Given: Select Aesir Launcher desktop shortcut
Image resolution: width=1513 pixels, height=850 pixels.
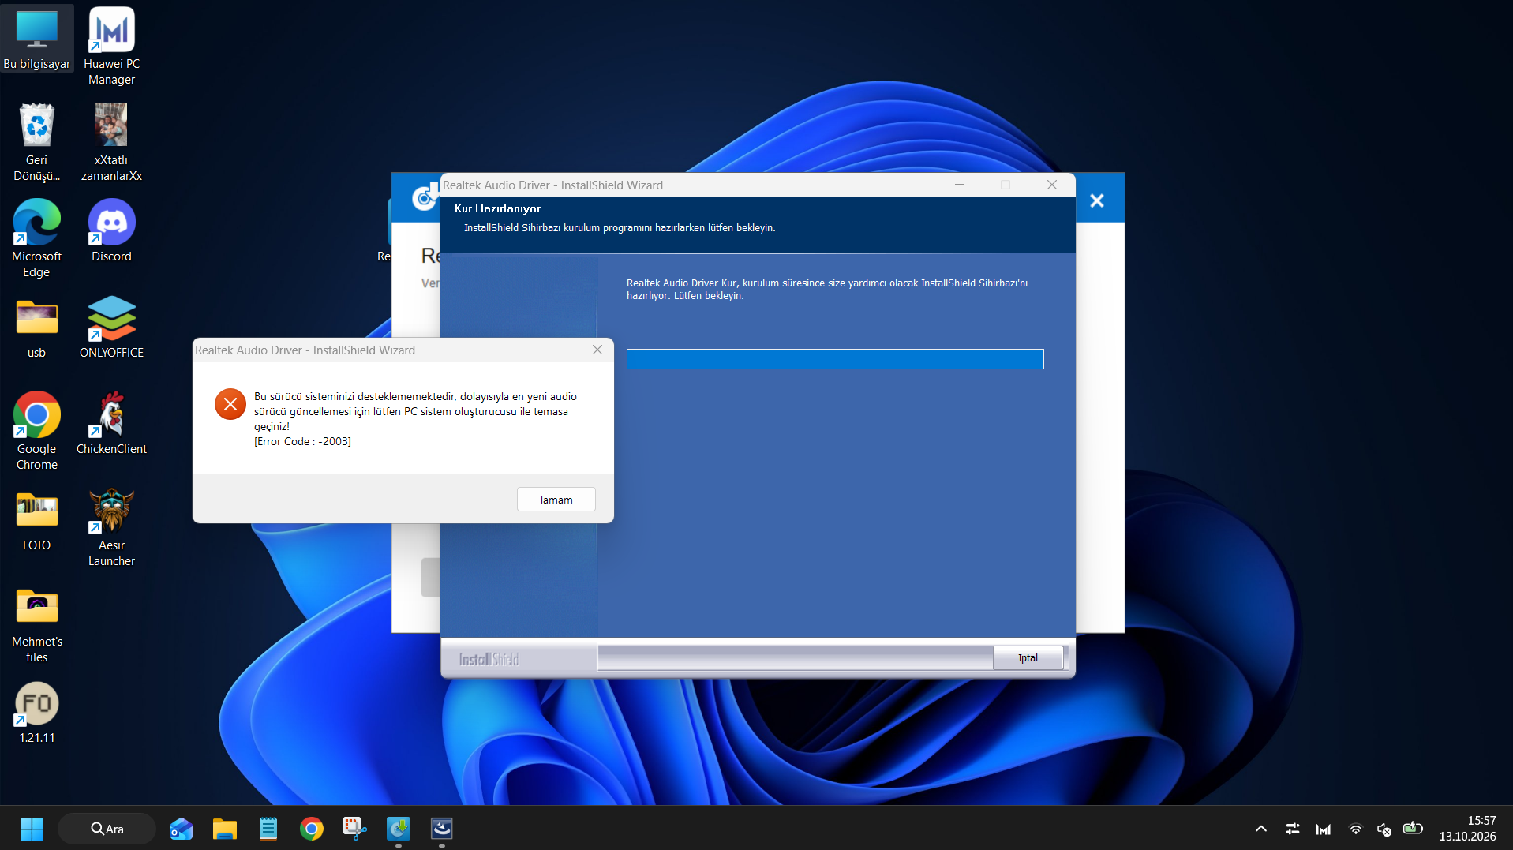Looking at the screenshot, I should (x=111, y=528).
